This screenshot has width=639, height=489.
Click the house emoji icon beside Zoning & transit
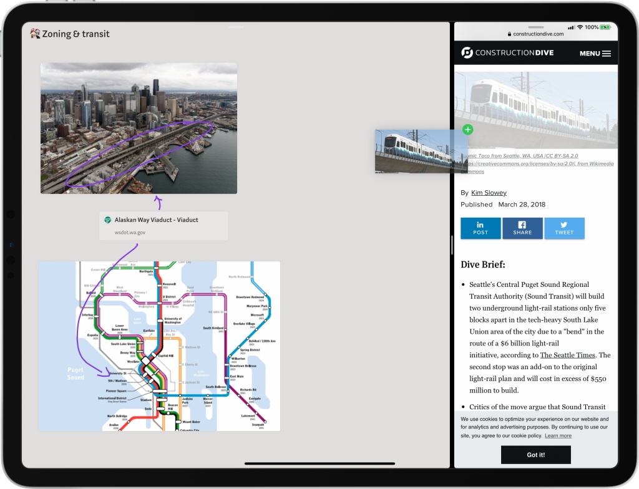[35, 34]
